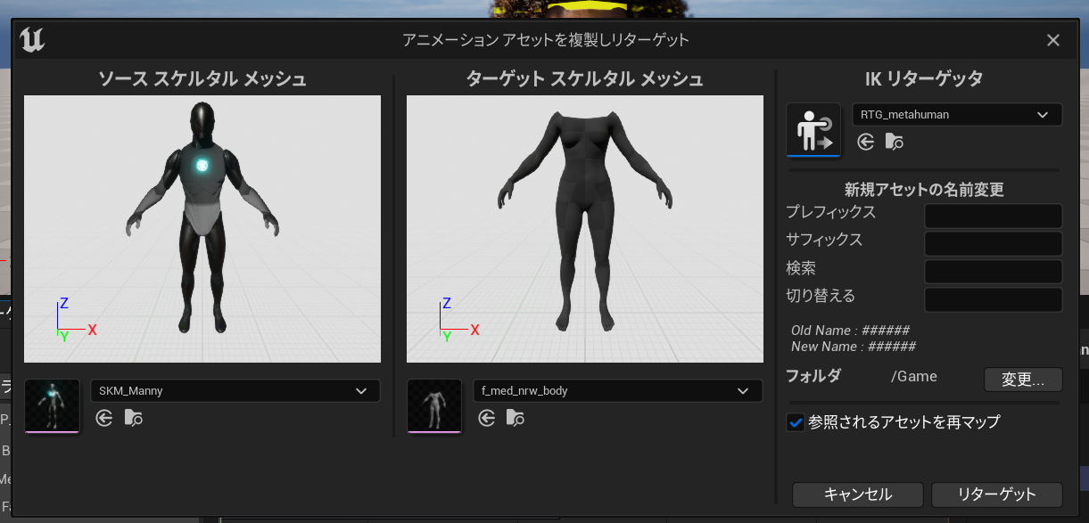Close the retarget dialog window
Screen dimensions: 1089x523
(1053, 40)
